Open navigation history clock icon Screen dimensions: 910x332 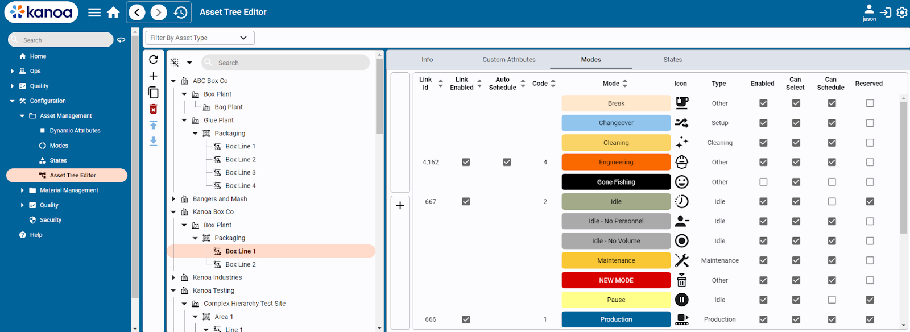coord(180,12)
